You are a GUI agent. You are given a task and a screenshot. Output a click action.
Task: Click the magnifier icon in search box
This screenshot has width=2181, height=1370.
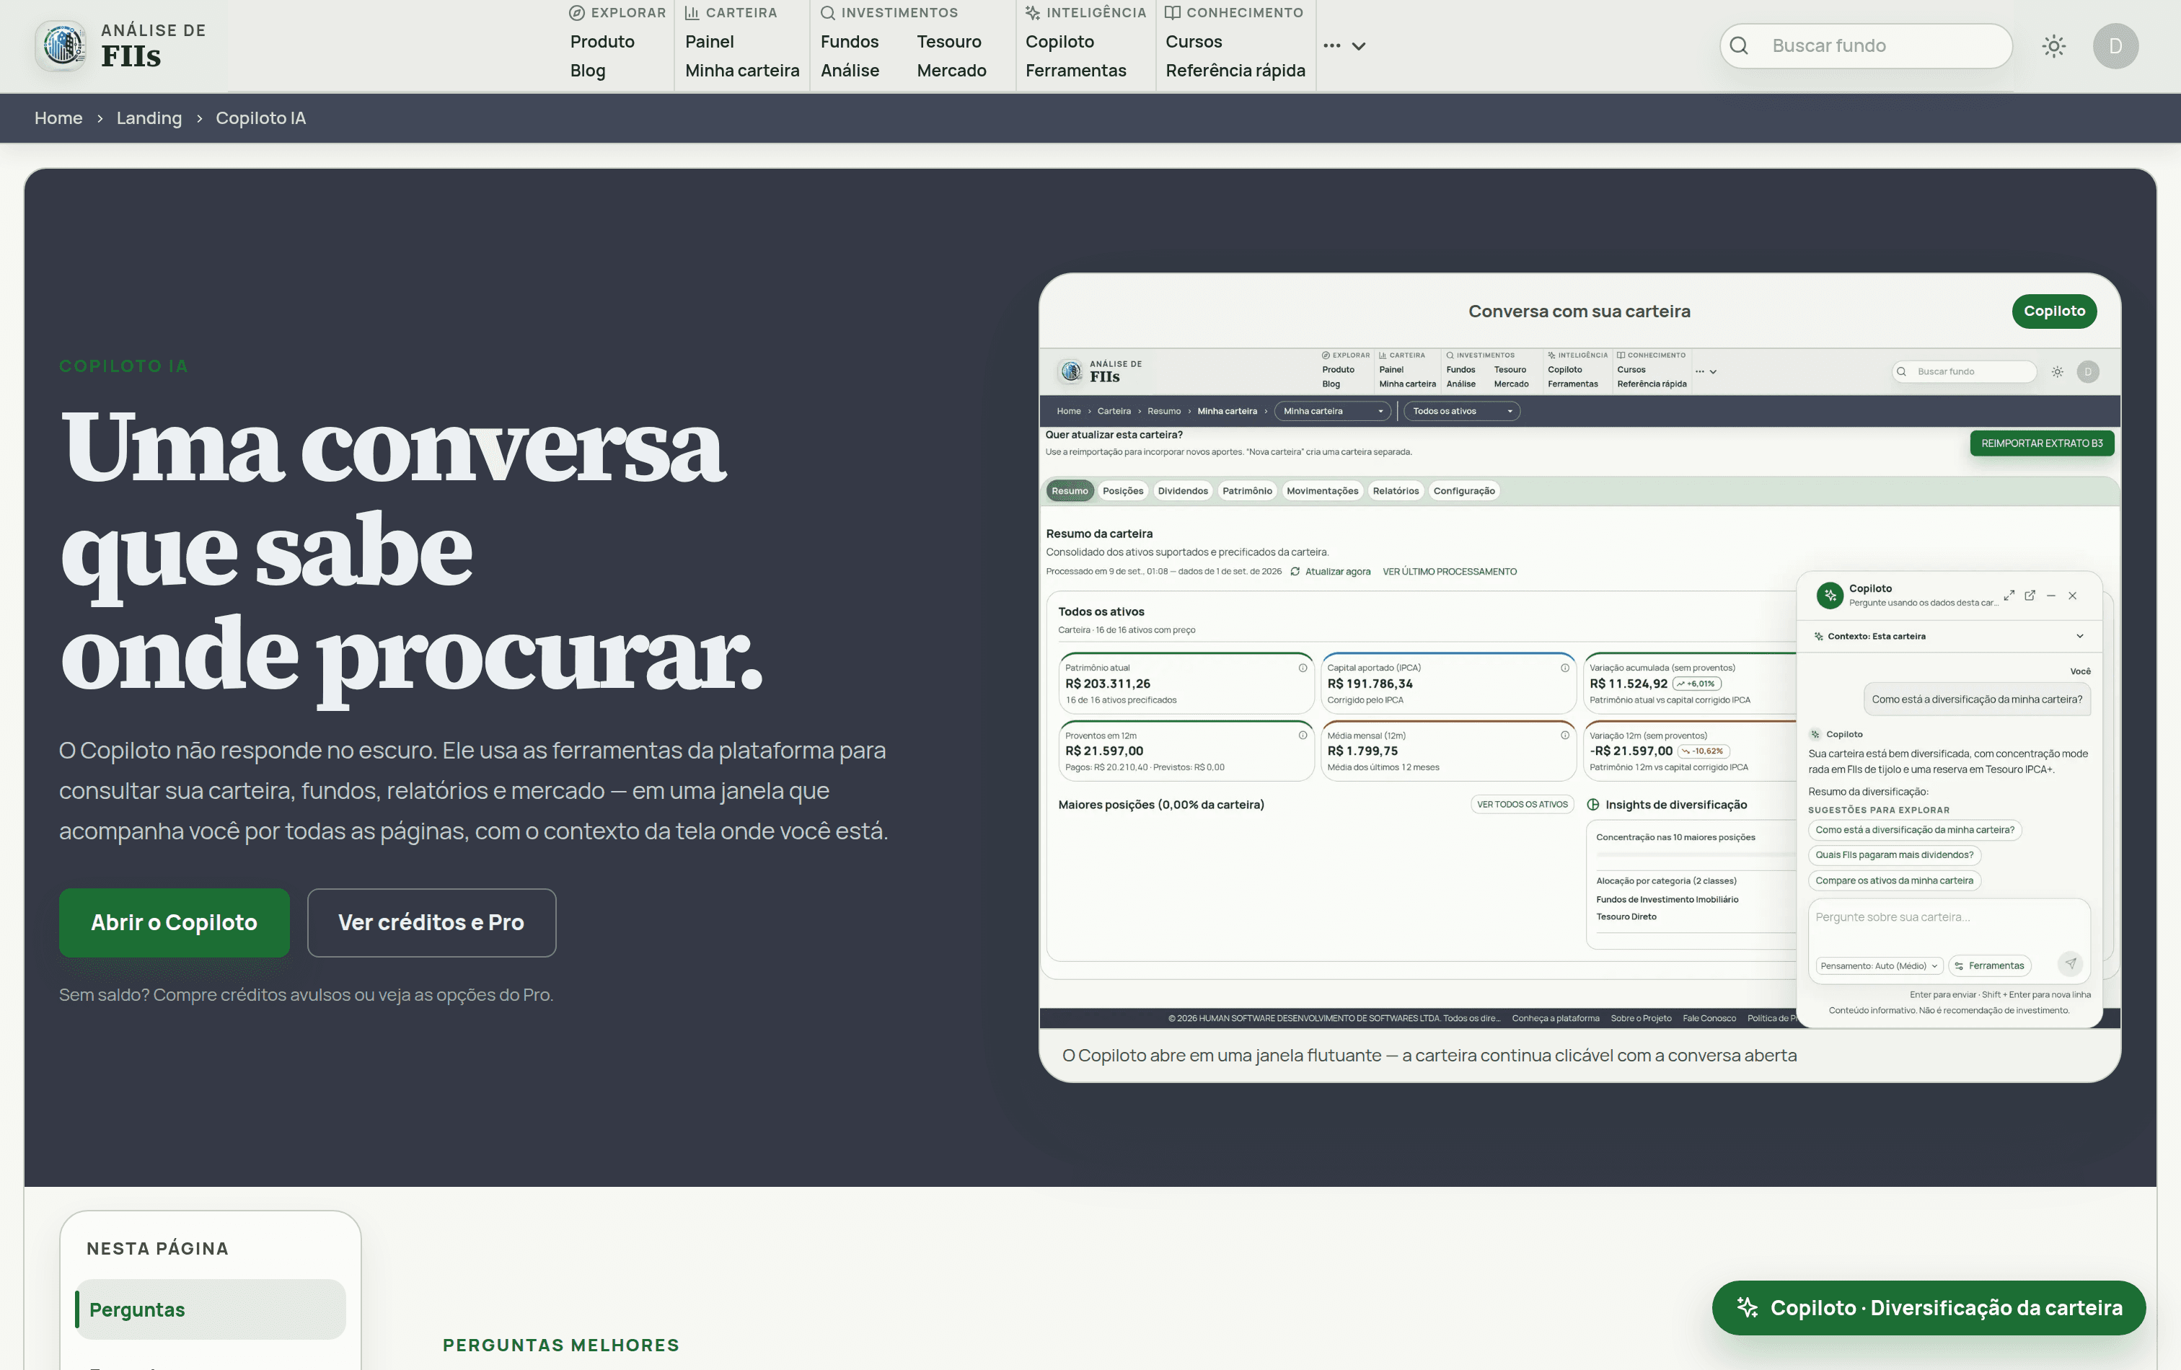(x=1739, y=46)
